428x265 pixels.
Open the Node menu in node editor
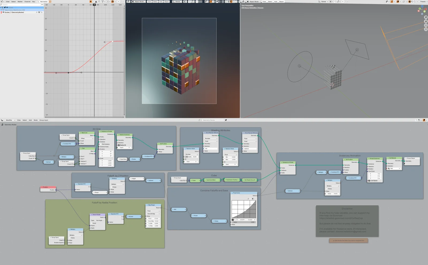point(36,120)
